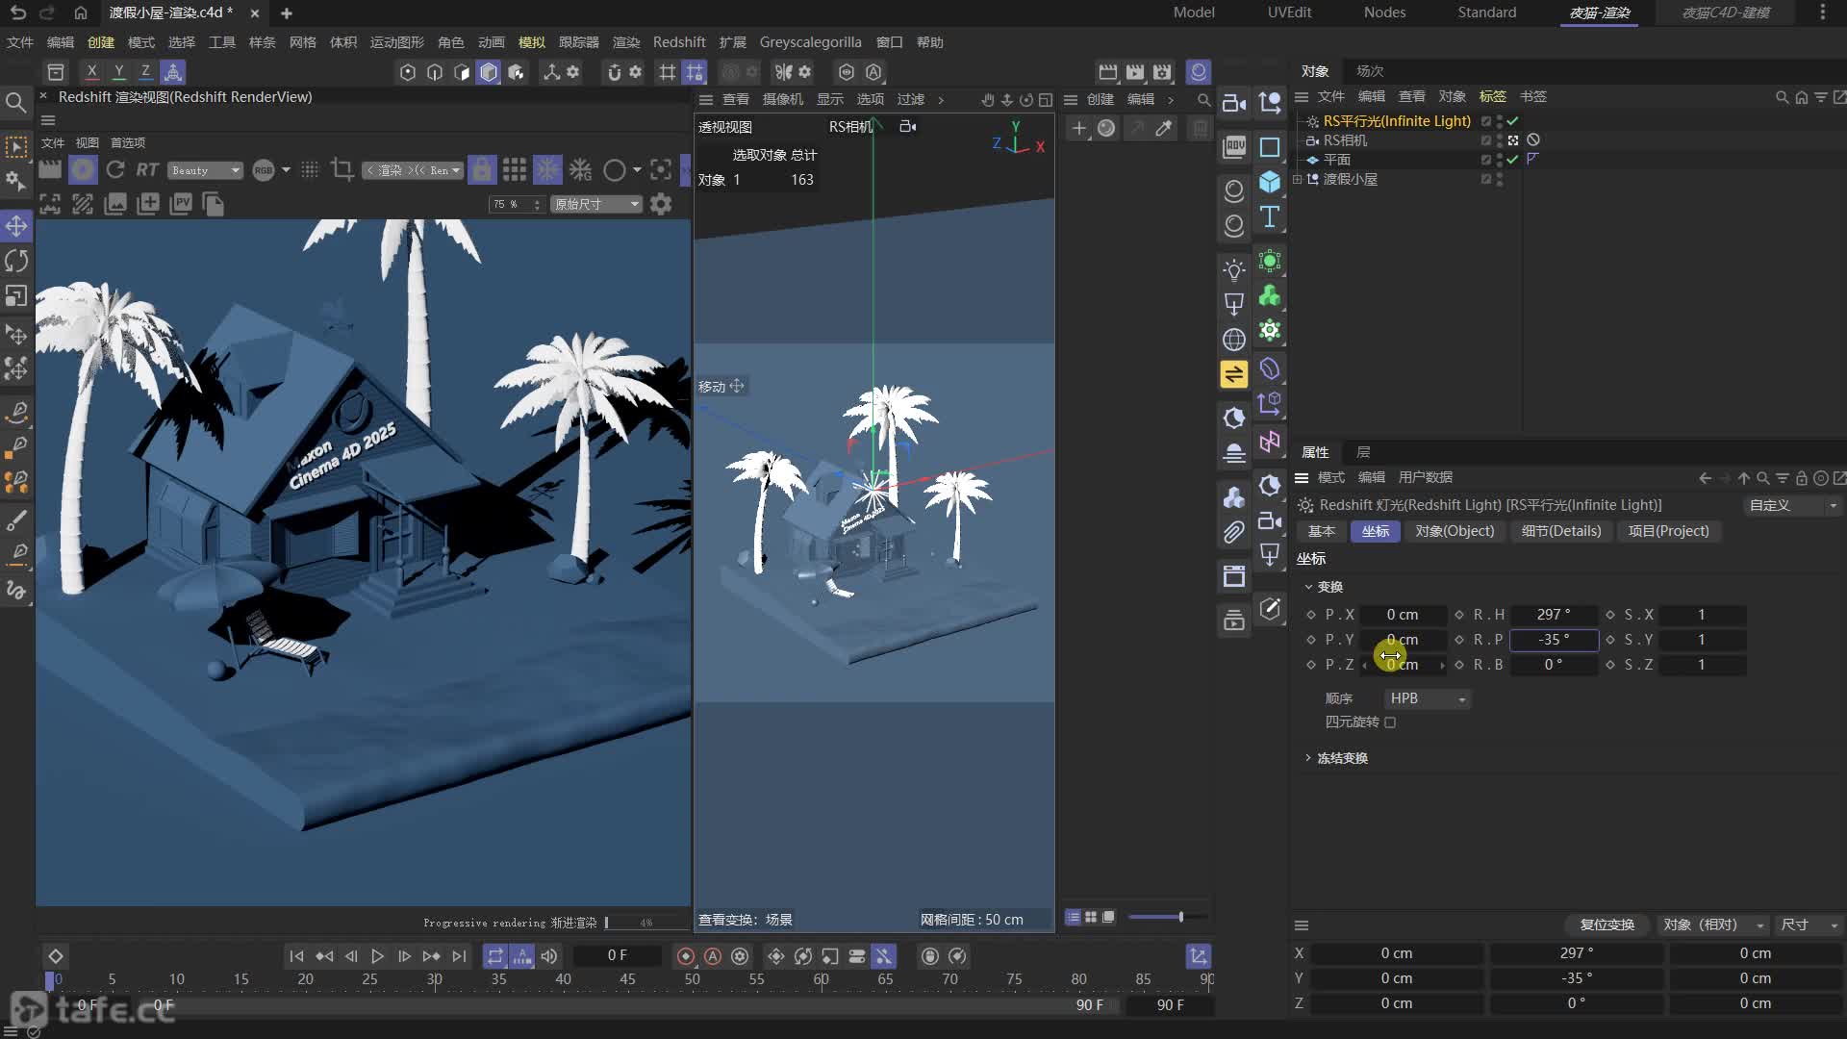This screenshot has width=1847, height=1039.
Task: Open the 对象 (相对) coordinate dropdown
Action: [x=1713, y=925]
